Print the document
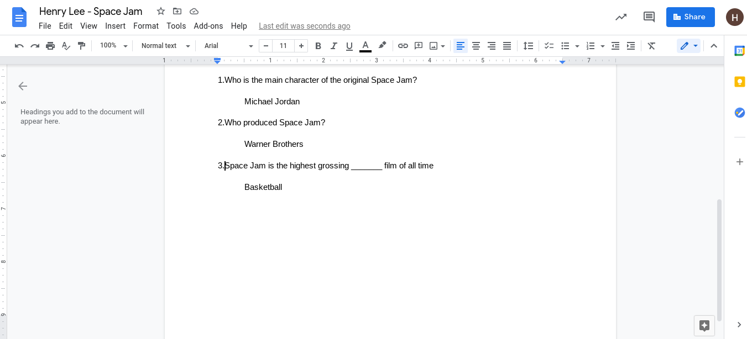This screenshot has width=747, height=339. click(50, 46)
